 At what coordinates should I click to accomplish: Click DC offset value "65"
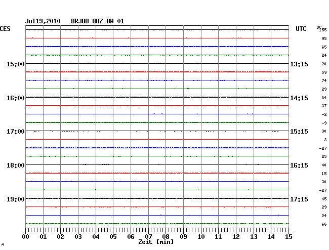pos(324,47)
